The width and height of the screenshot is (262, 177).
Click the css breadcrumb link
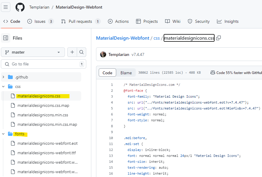click(x=156, y=38)
